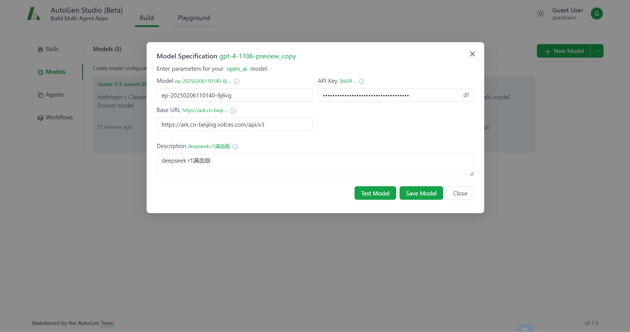Viewport: 630px width, 332px height.
Task: Open Skills section in sidebar
Action: (x=48, y=49)
